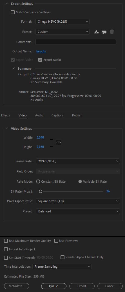
Task: Click the Bit Rate value 36
Action: [108, 191]
